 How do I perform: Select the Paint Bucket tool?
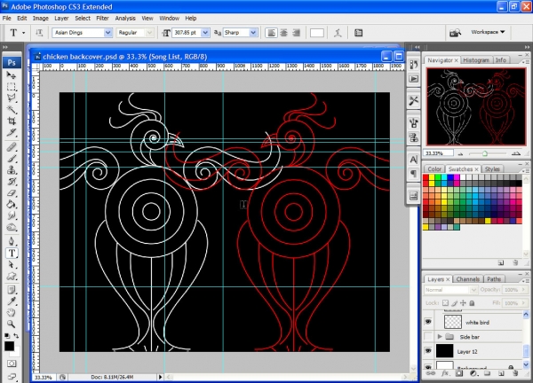tap(12, 204)
